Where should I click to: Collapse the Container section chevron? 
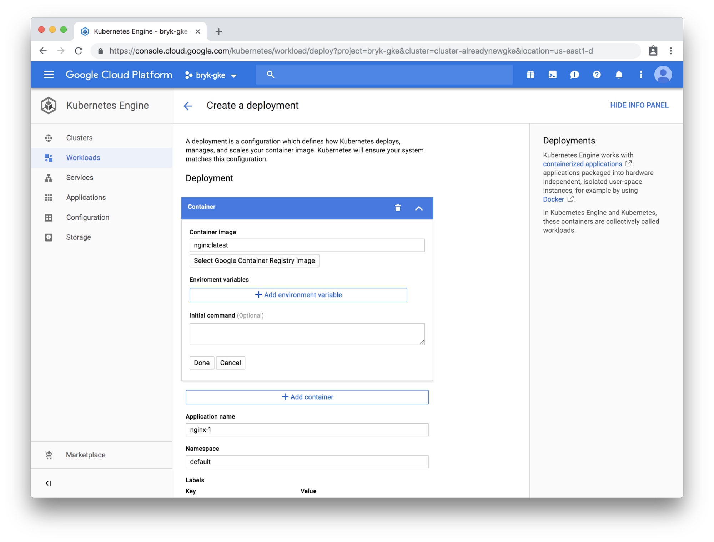(419, 208)
